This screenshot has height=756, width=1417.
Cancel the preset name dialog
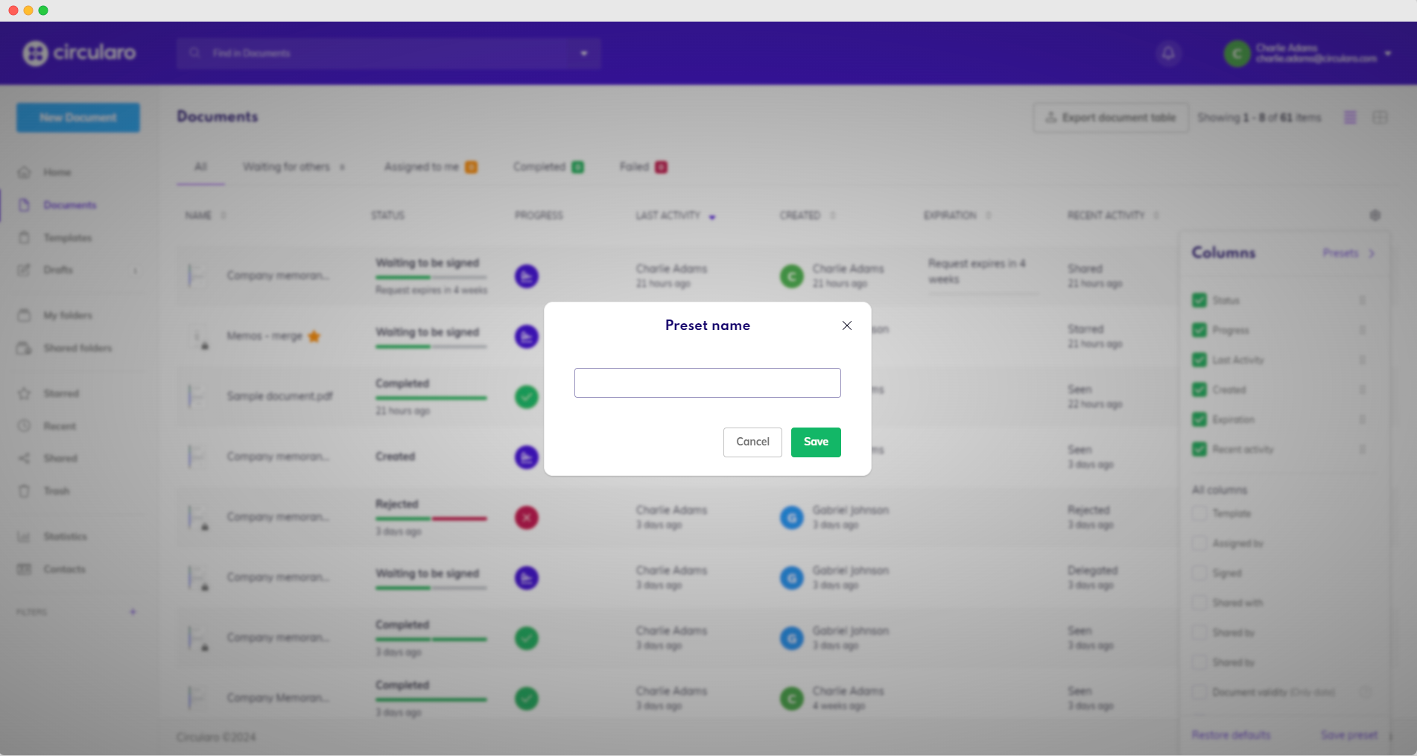pyautogui.click(x=752, y=442)
